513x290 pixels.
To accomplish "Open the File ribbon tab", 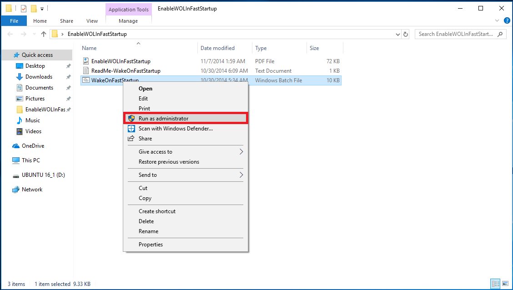I will (x=14, y=21).
